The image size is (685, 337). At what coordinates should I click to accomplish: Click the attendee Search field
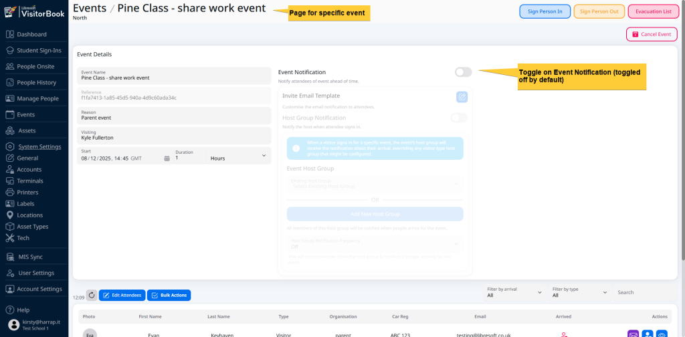click(x=646, y=292)
